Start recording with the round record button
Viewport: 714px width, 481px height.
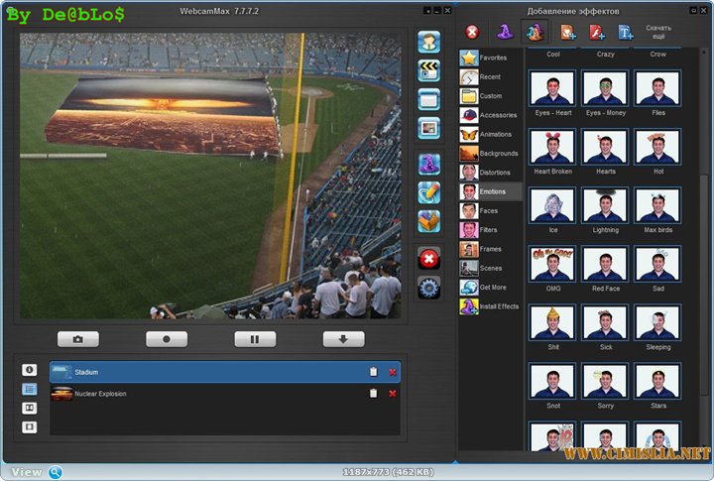[167, 339]
